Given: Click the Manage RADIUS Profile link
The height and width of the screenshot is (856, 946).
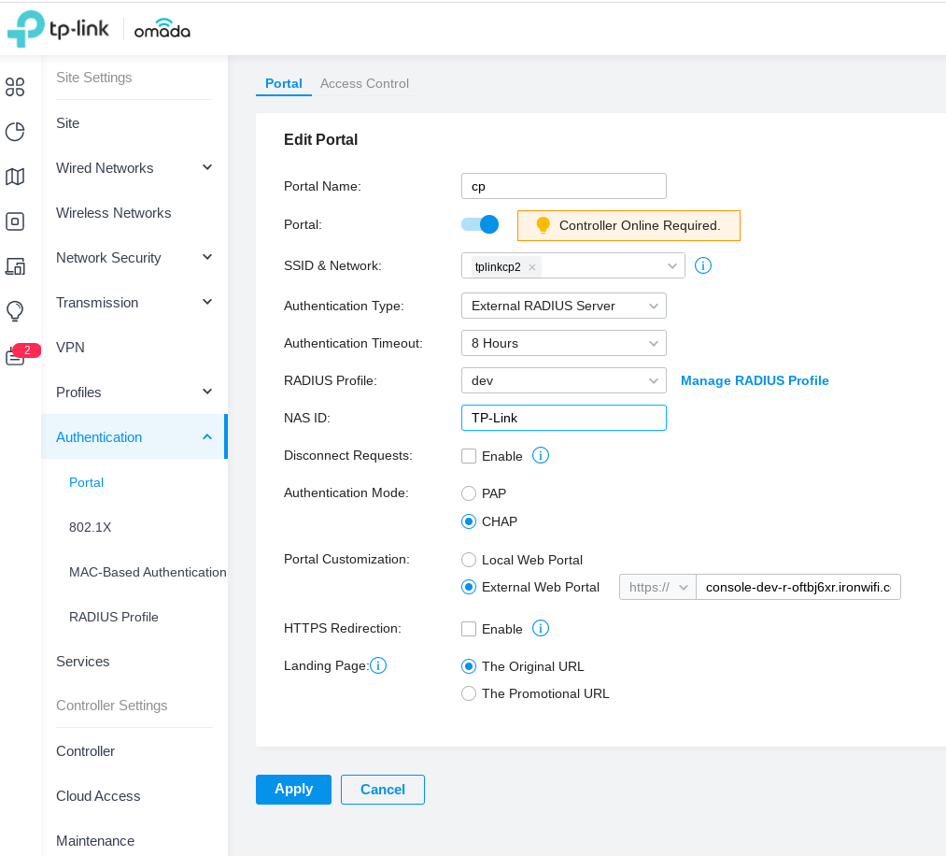Looking at the screenshot, I should [755, 380].
